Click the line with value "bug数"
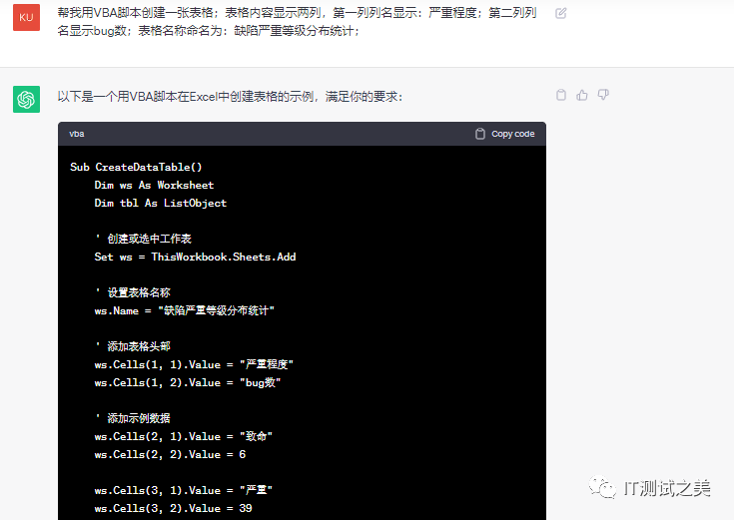Screen dimensions: 734x520 [x=188, y=383]
